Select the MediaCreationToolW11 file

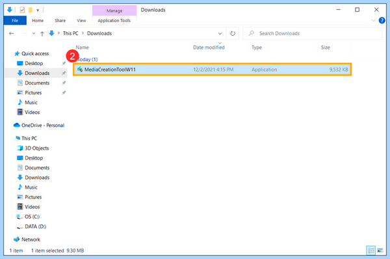pyautogui.click(x=212, y=70)
